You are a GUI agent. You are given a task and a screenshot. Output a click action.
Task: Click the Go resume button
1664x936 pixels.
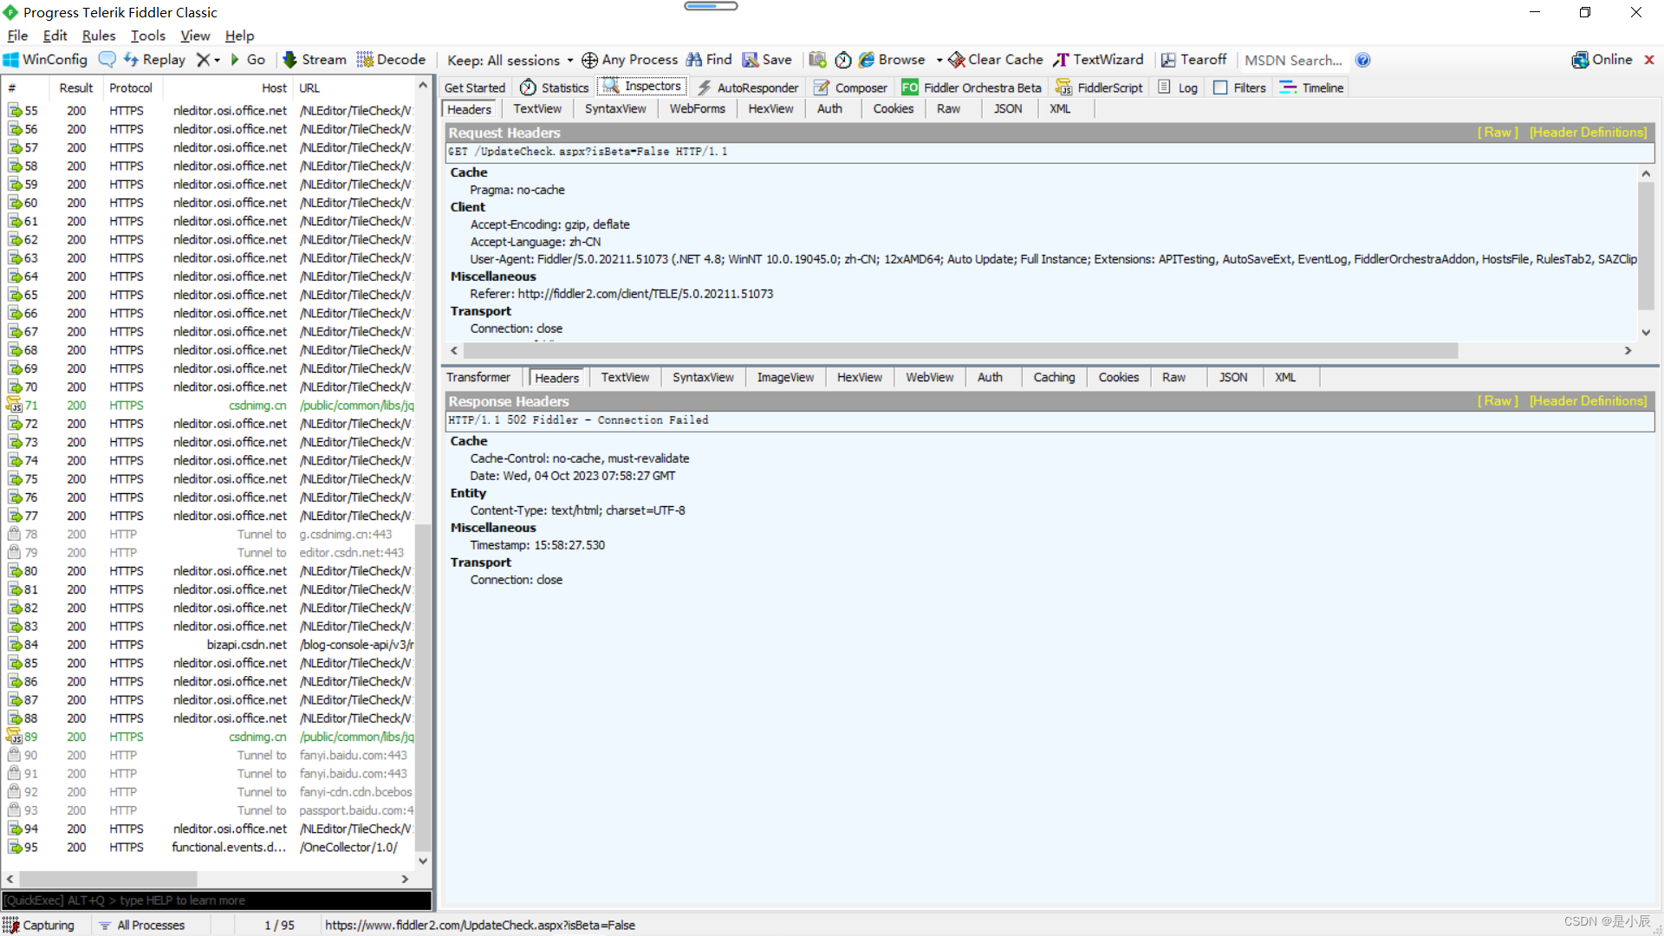tap(247, 60)
